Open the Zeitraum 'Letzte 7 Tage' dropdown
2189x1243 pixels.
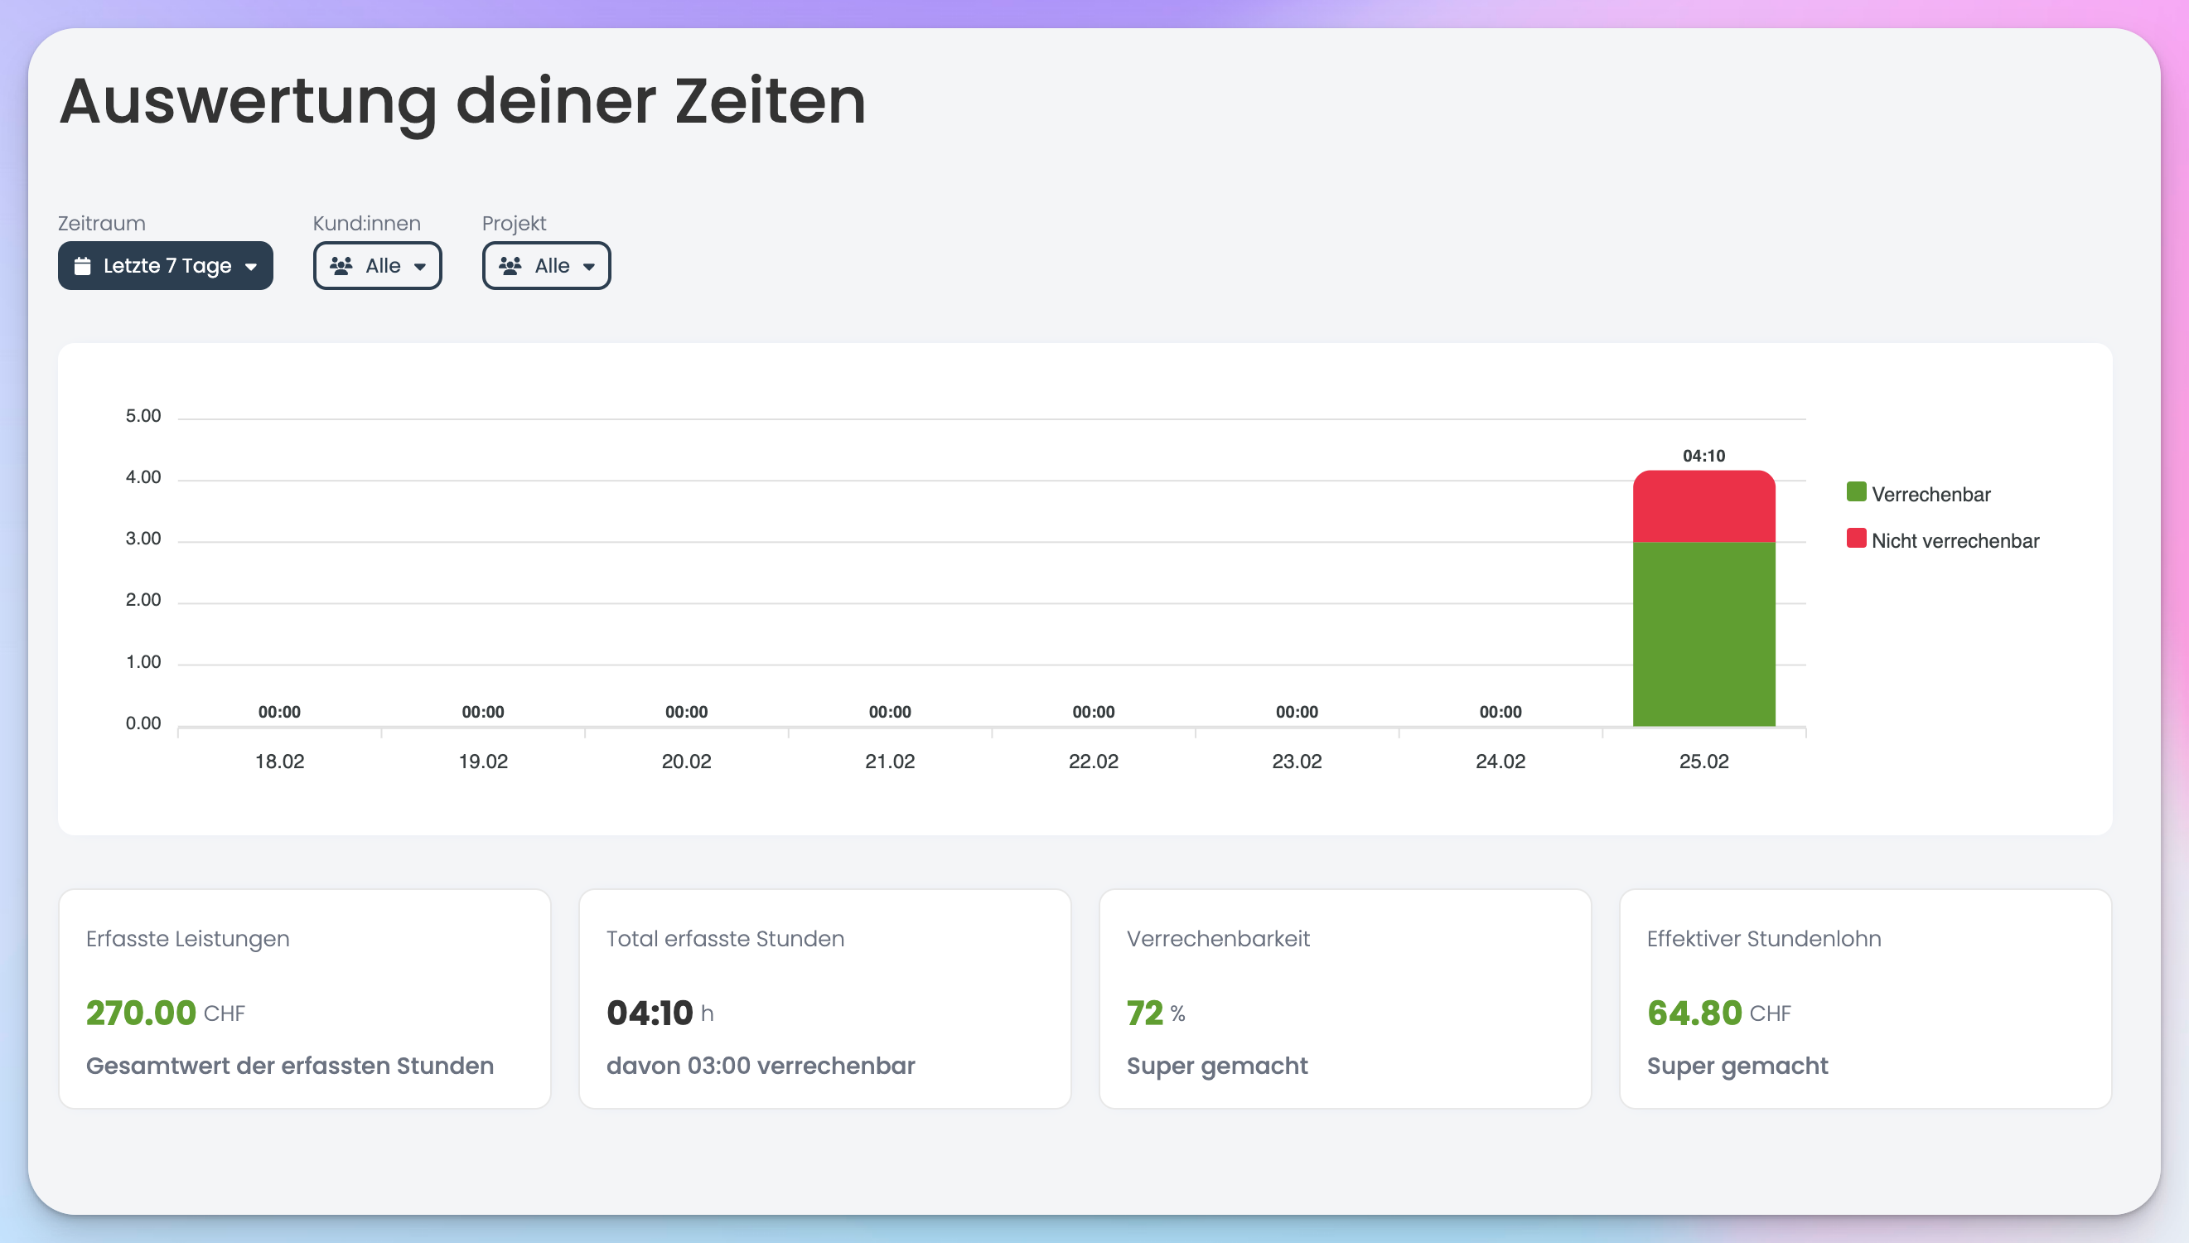[166, 265]
